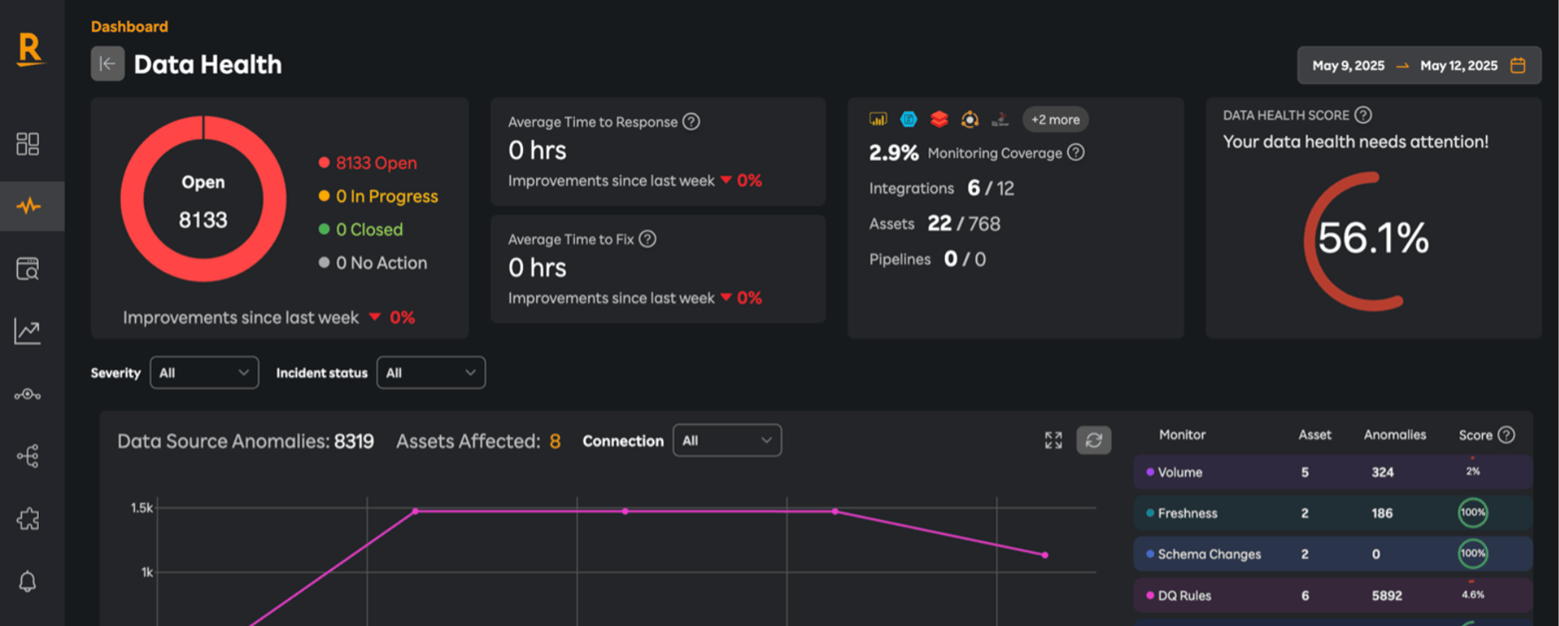
Task: Open the lineage tree sidebar icon
Action: pos(28,456)
